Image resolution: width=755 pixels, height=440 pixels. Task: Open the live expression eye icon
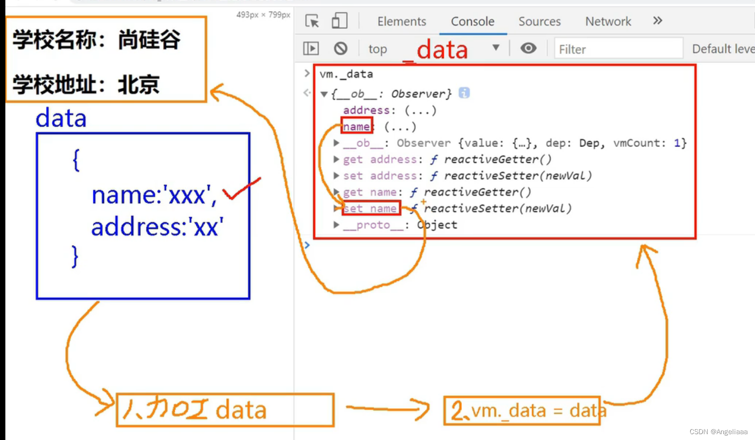tap(528, 48)
